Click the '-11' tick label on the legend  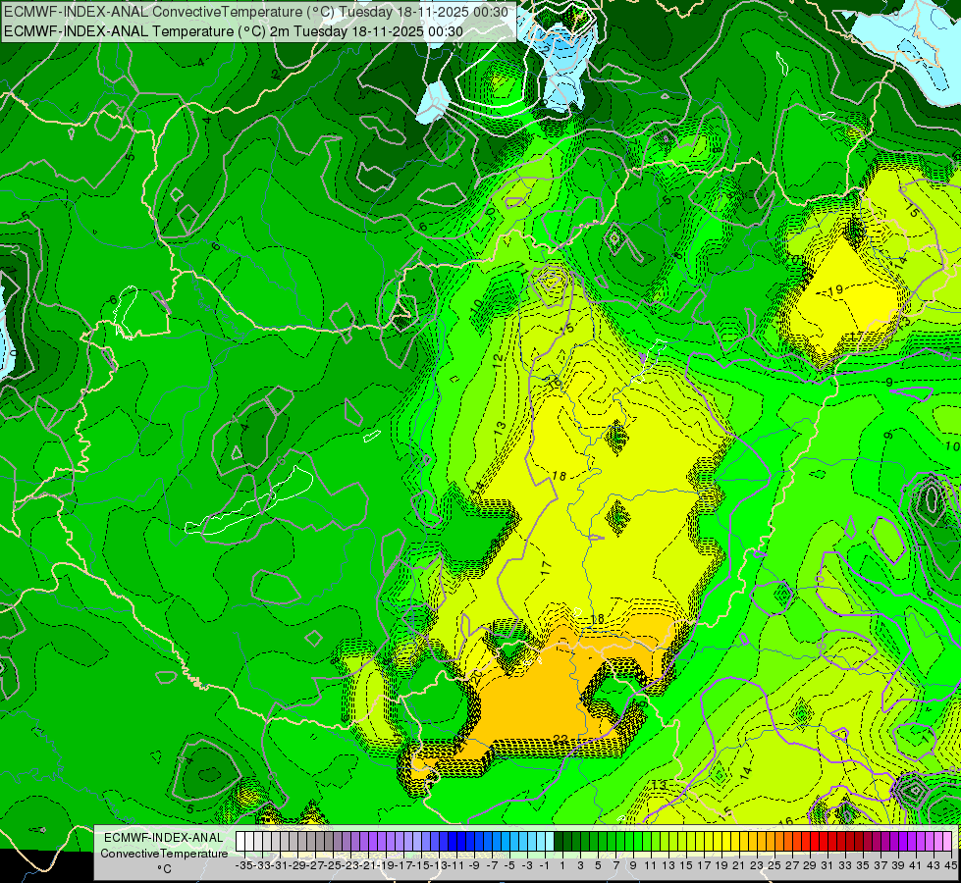(456, 865)
